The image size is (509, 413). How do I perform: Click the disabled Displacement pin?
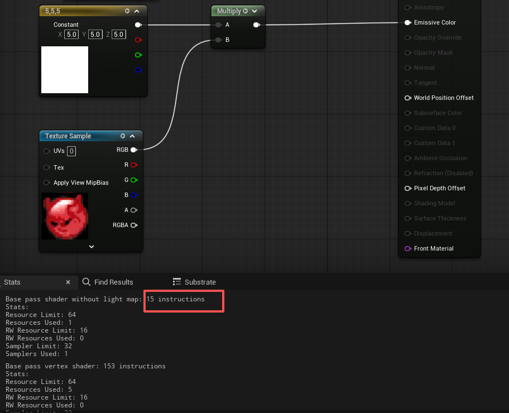[x=408, y=233]
